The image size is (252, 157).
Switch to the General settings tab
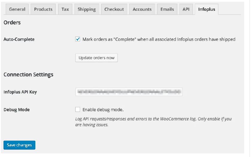point(17,9)
